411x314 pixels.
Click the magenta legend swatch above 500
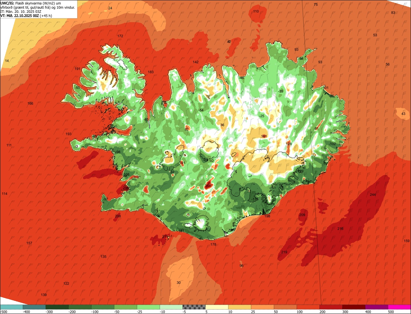(x=399, y=307)
